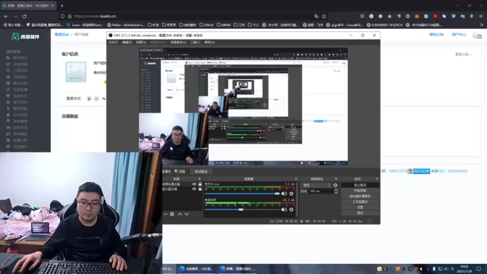Open 编辑(E) menu in OBS
The height and width of the screenshot is (274, 487).
point(127,42)
